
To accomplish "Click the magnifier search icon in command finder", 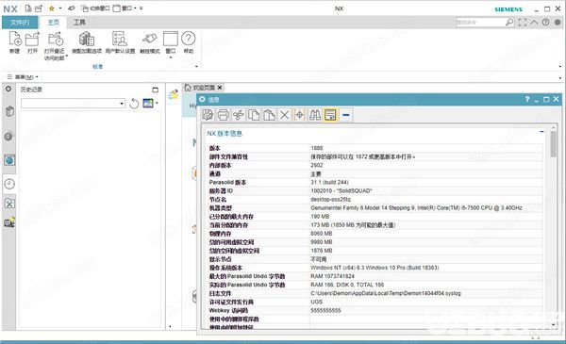I will tap(509, 23).
